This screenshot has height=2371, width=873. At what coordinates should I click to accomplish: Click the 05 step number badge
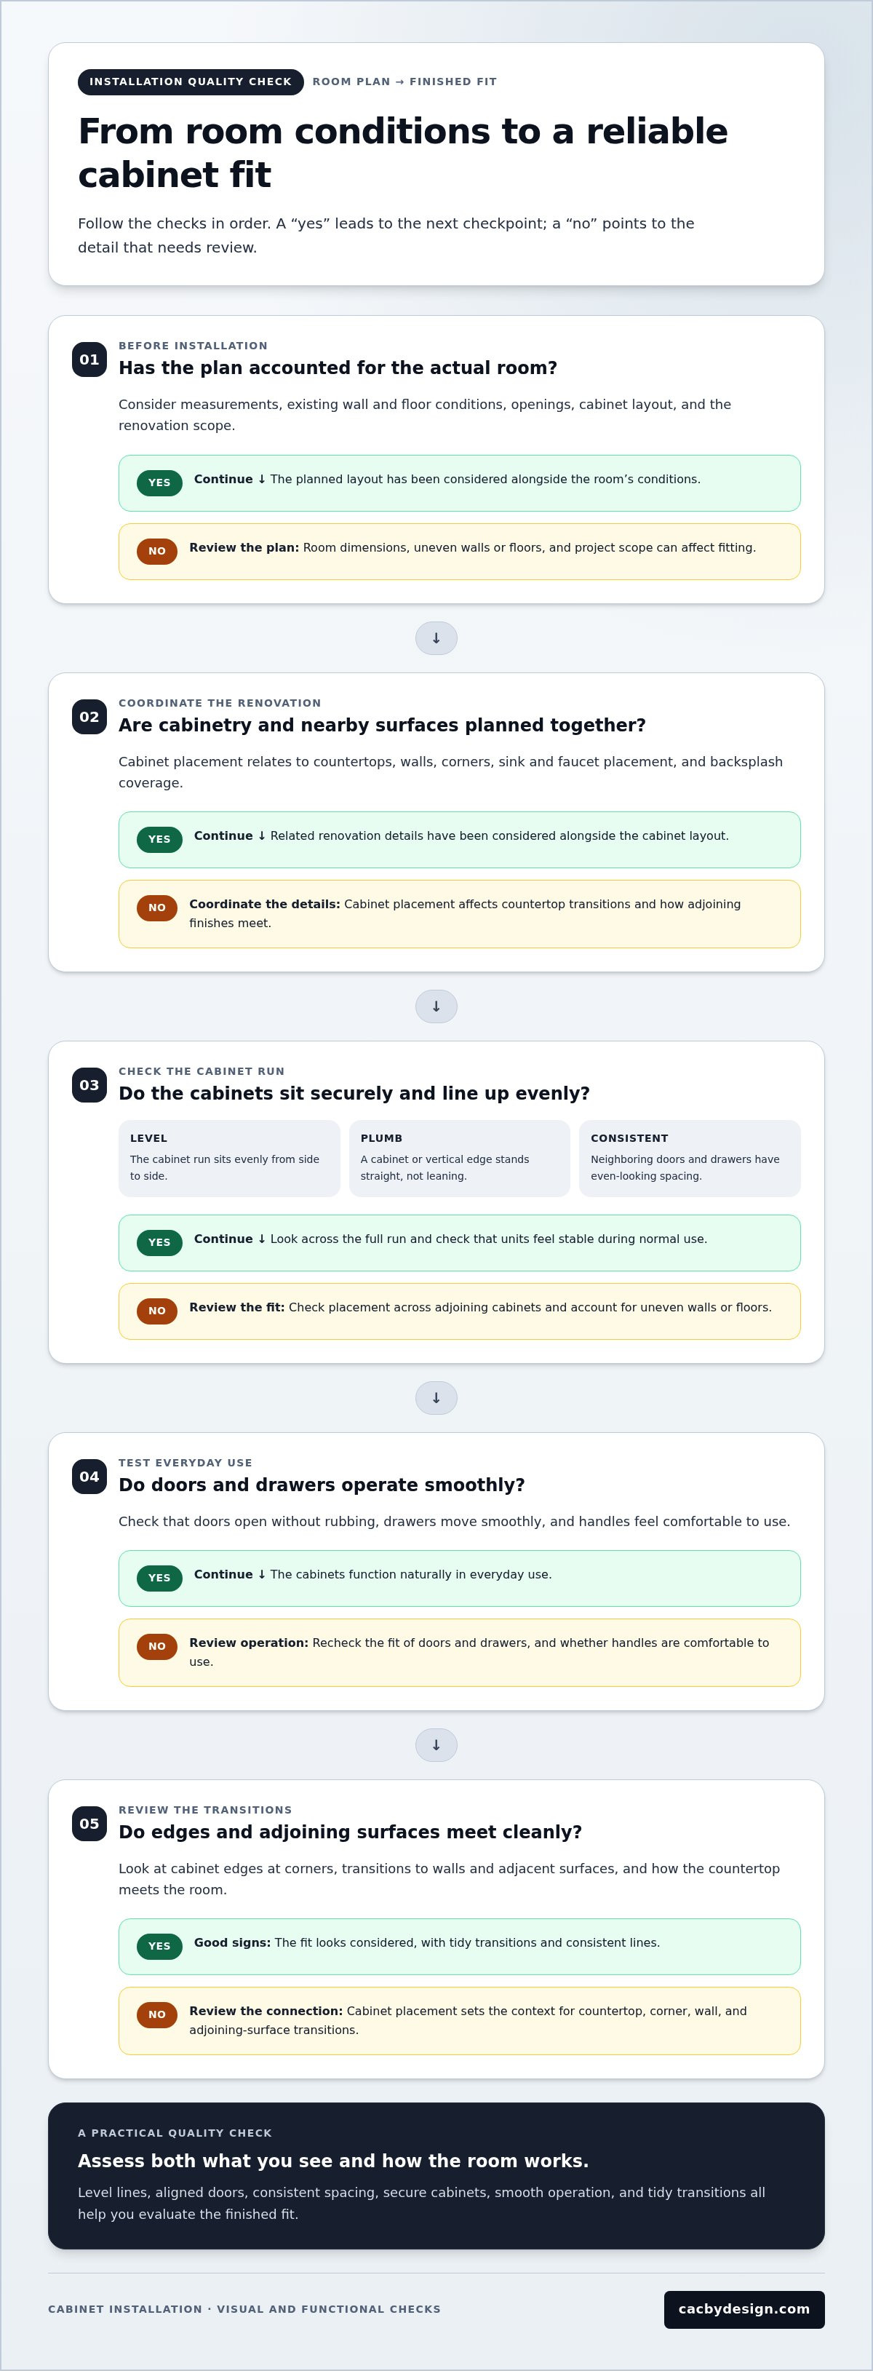pos(89,1823)
